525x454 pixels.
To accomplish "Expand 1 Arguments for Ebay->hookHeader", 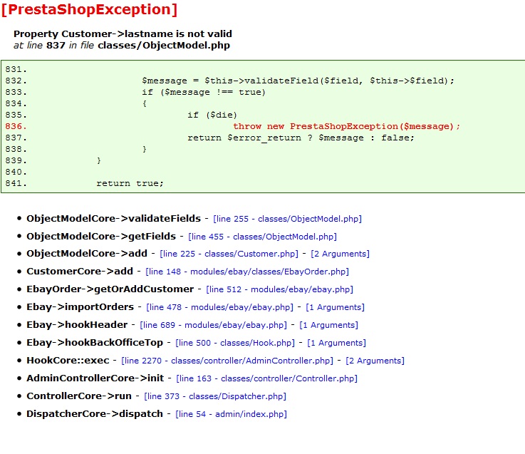I will 329,325.
